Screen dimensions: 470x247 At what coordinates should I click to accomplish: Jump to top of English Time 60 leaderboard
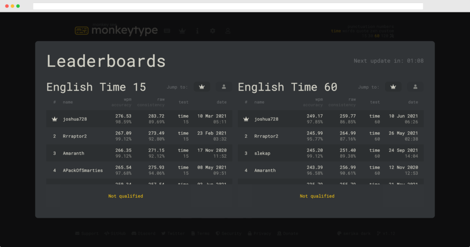coord(393,87)
